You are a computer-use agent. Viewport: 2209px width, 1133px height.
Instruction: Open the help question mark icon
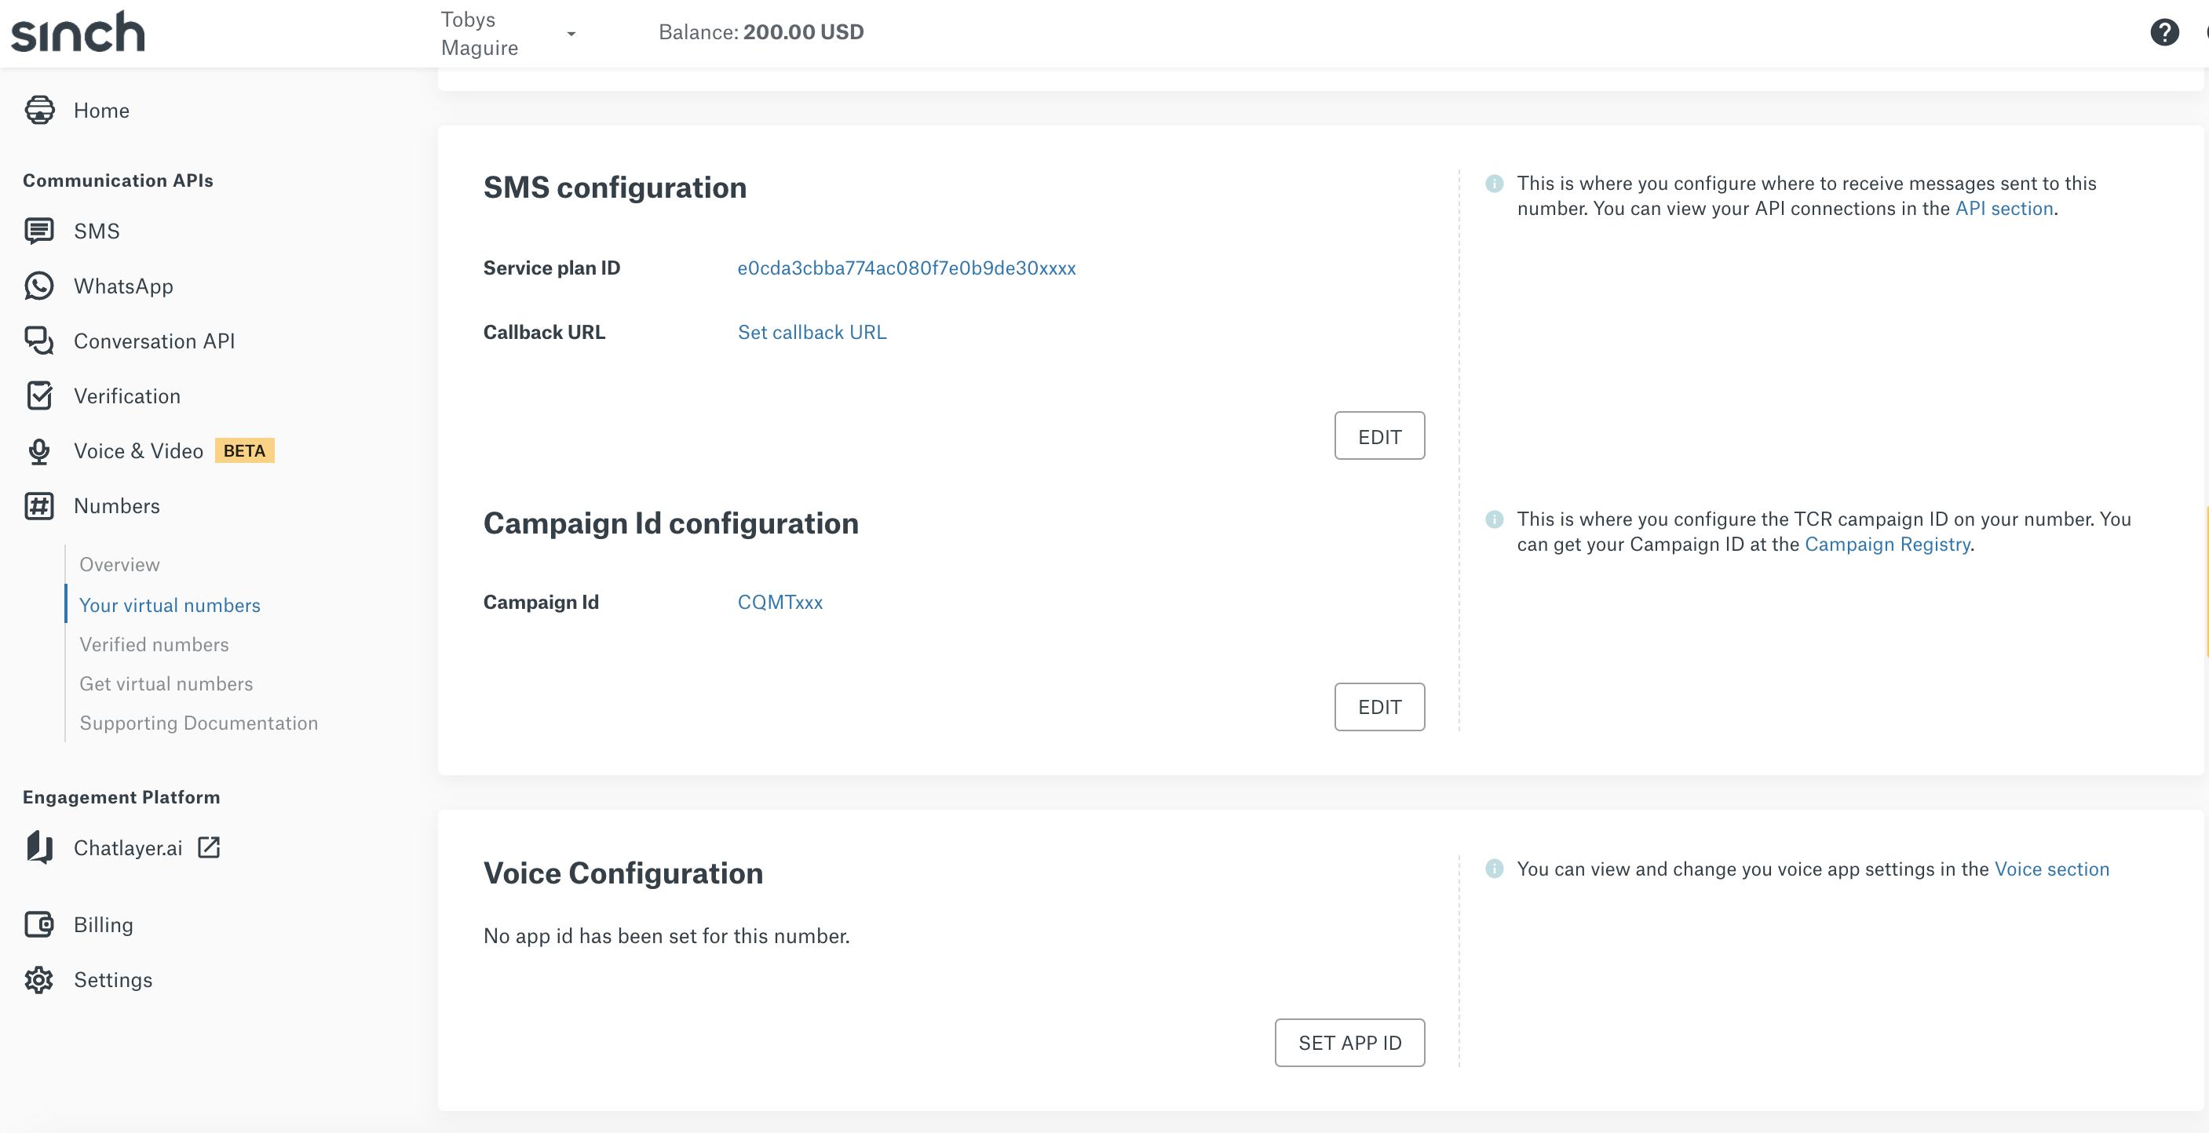click(x=2163, y=33)
